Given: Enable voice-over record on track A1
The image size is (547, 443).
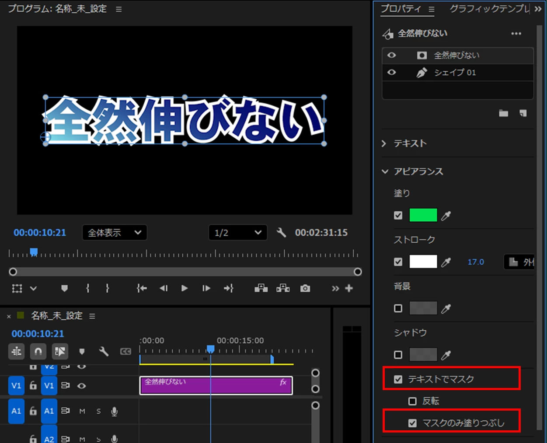Looking at the screenshot, I should pos(115,411).
